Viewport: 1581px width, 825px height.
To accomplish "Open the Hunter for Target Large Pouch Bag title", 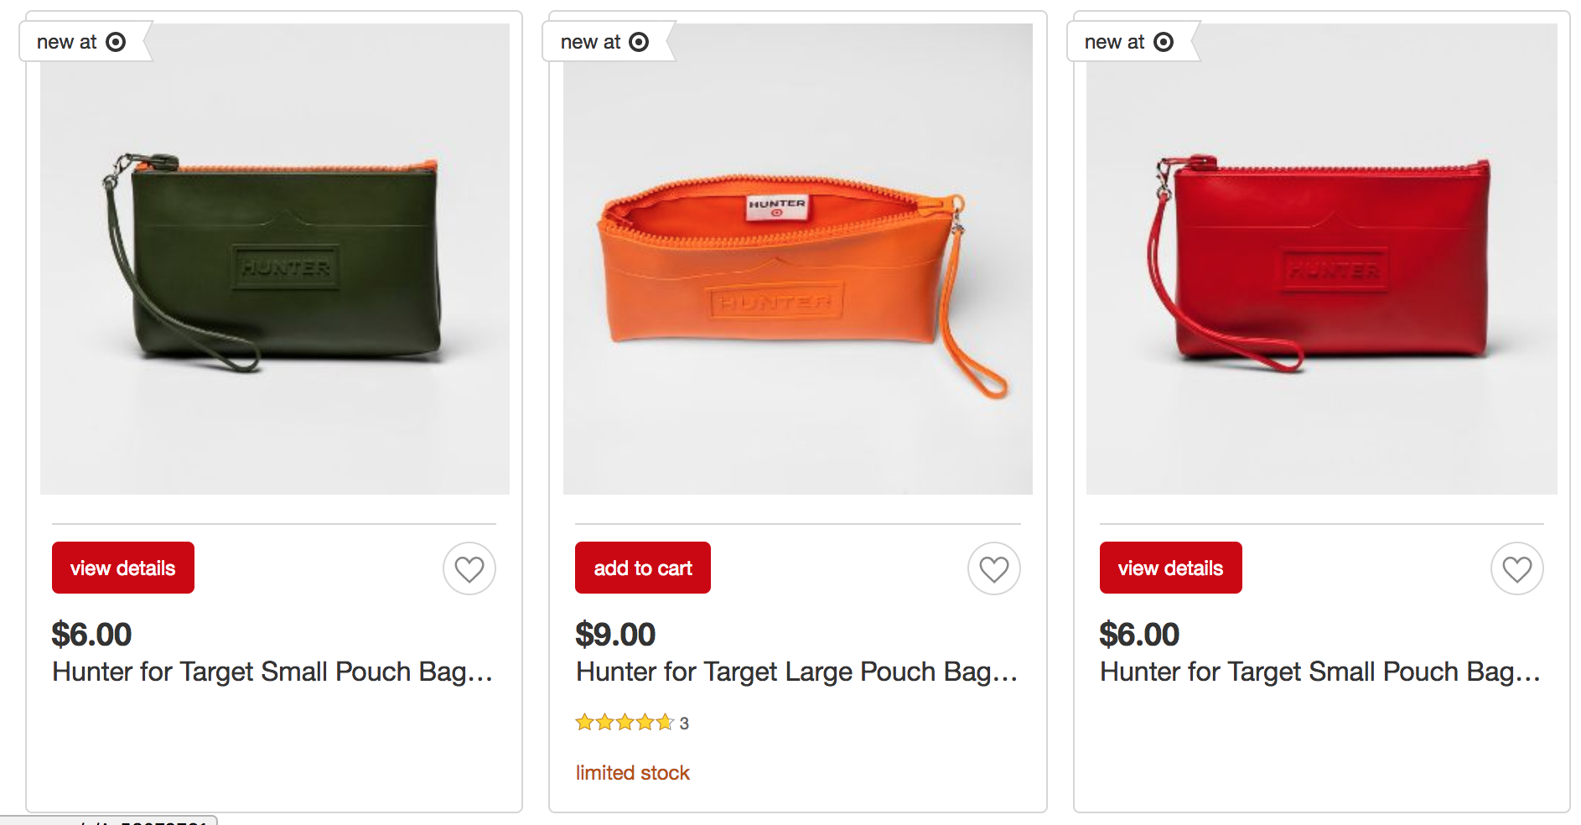I will click(x=796, y=672).
